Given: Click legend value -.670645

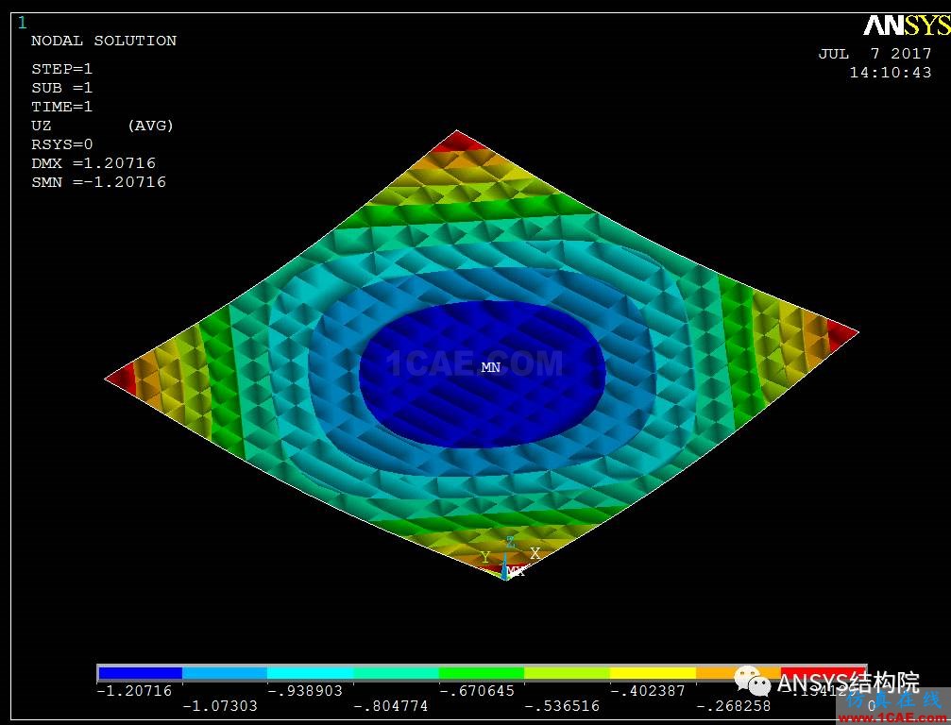Looking at the screenshot, I should click(x=477, y=691).
